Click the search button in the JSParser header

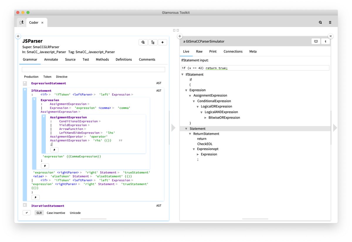click(x=143, y=42)
